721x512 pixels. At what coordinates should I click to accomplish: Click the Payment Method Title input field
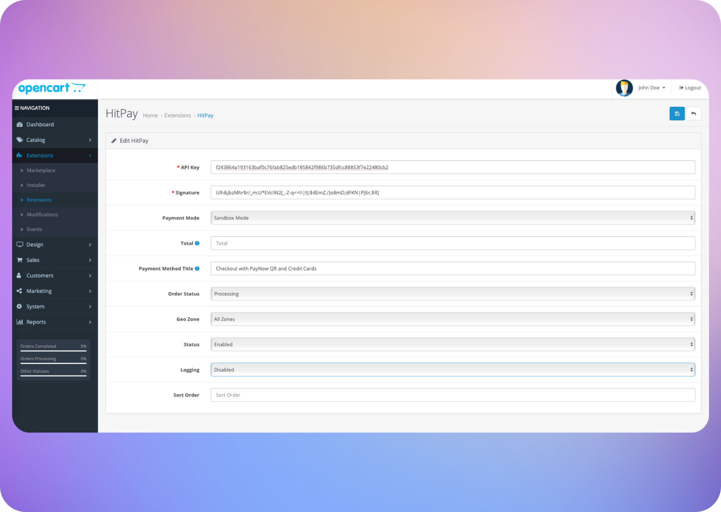pos(453,268)
